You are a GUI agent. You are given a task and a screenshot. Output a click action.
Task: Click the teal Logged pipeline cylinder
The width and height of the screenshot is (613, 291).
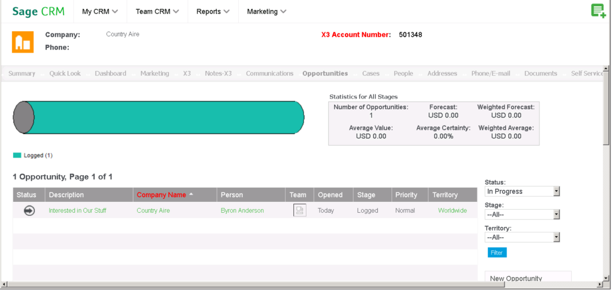tap(159, 117)
